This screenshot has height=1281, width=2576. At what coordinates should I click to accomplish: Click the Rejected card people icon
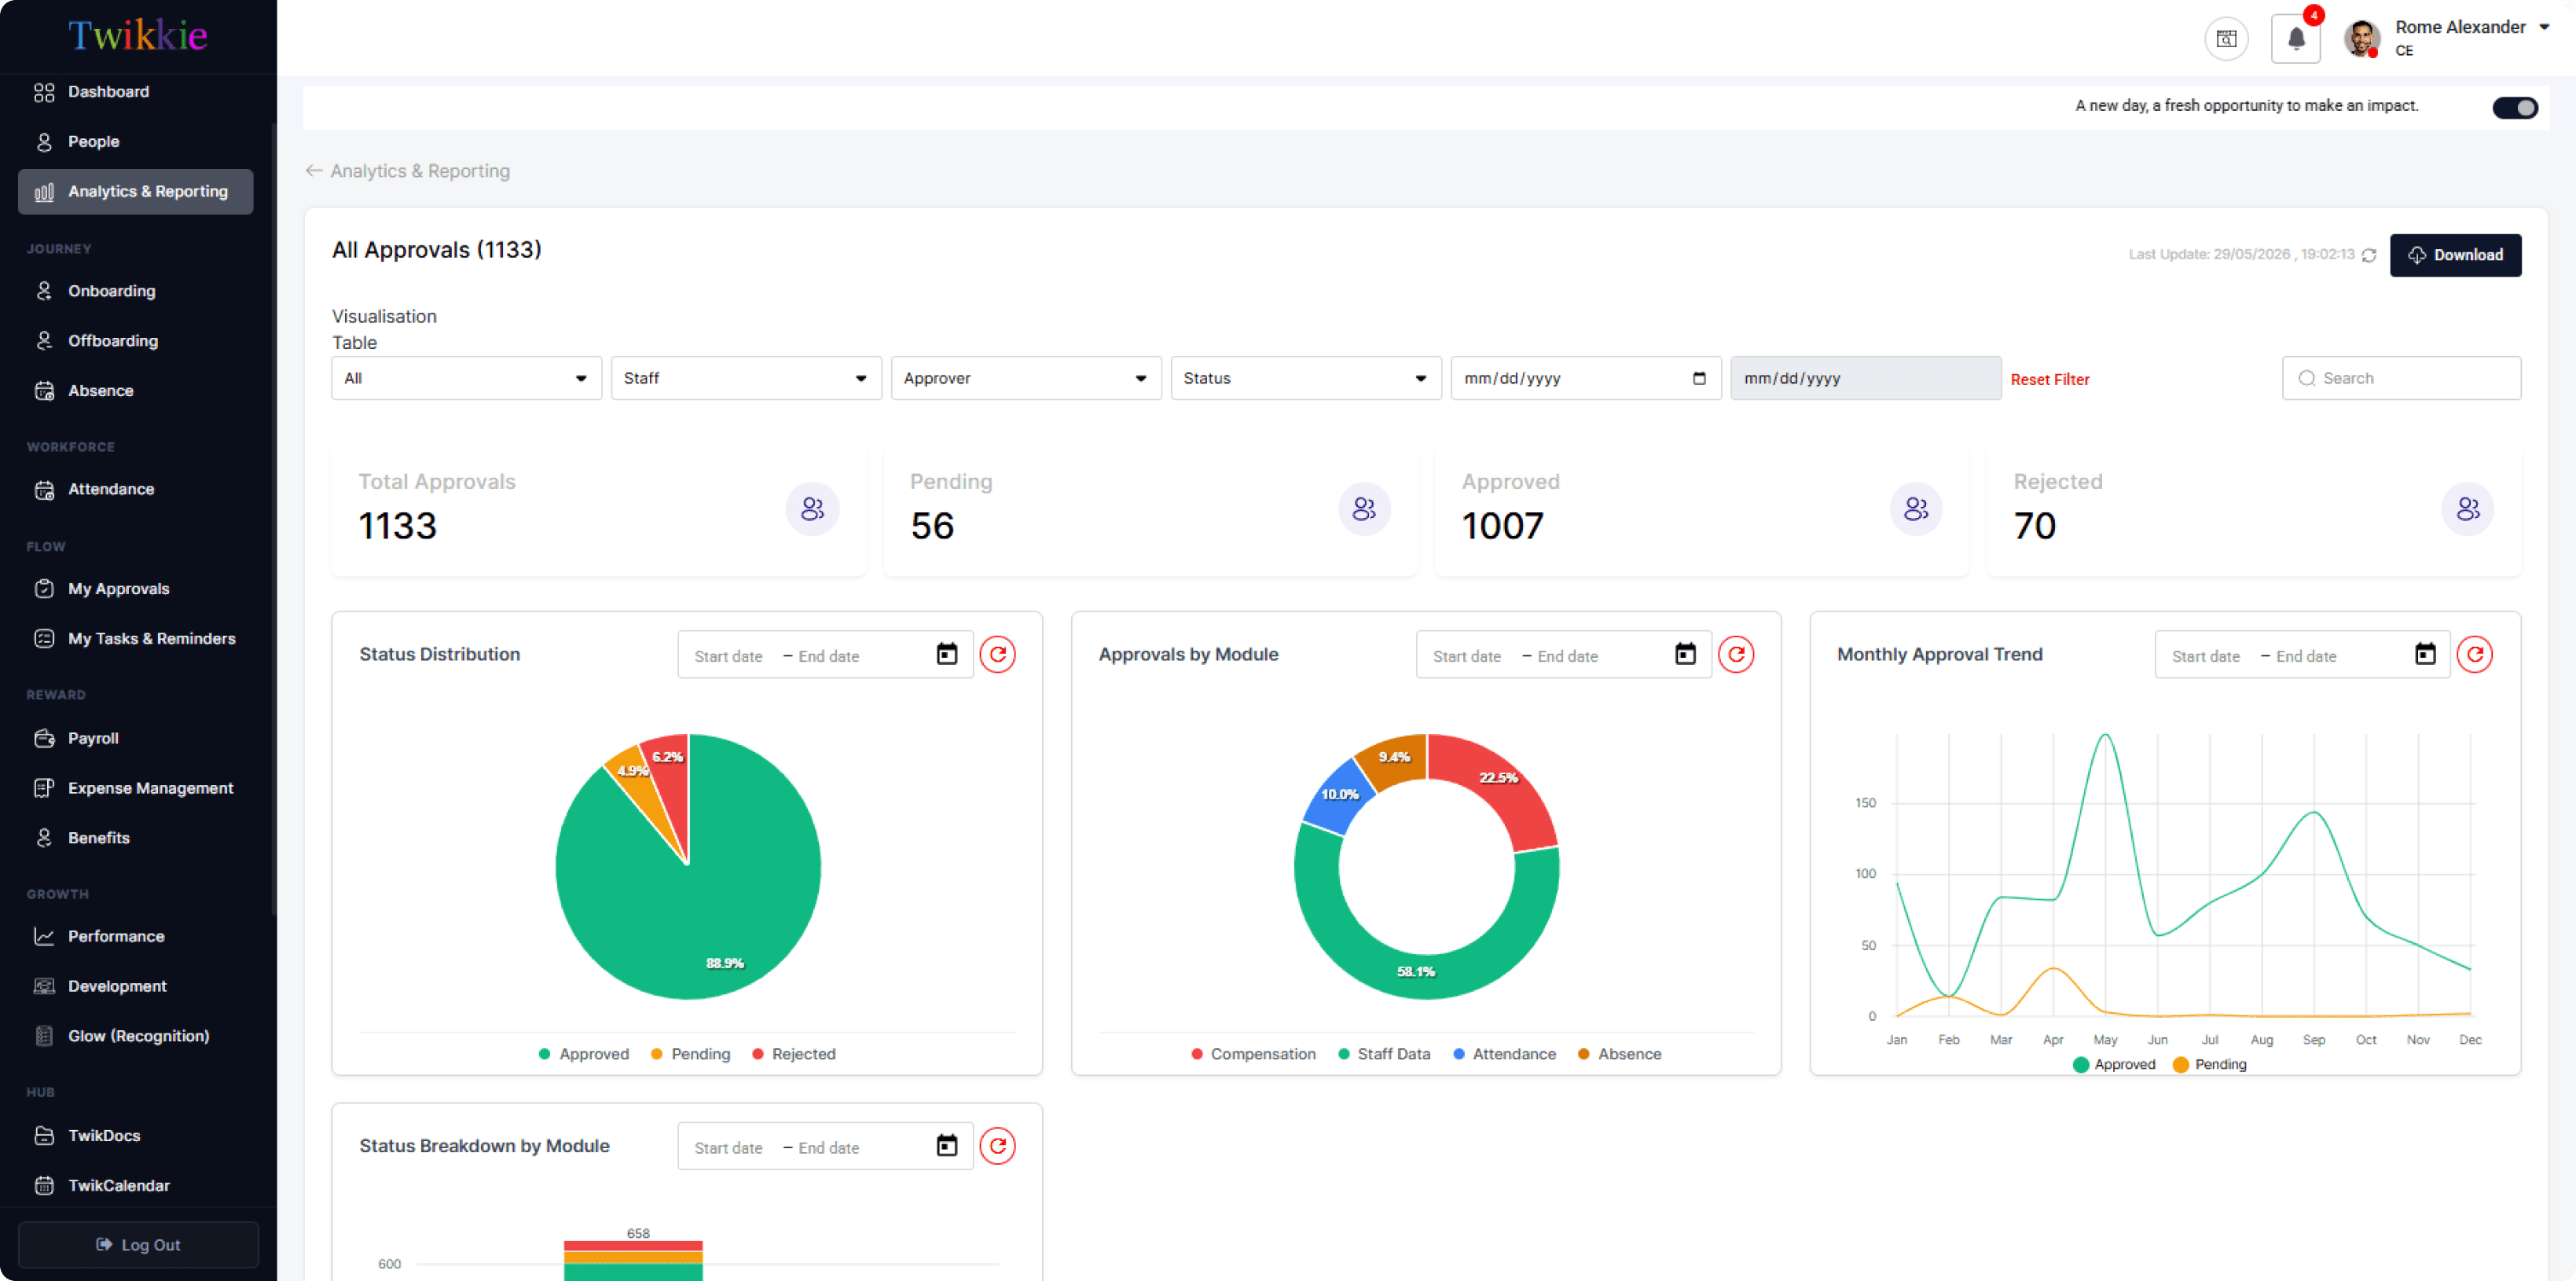coord(2468,509)
